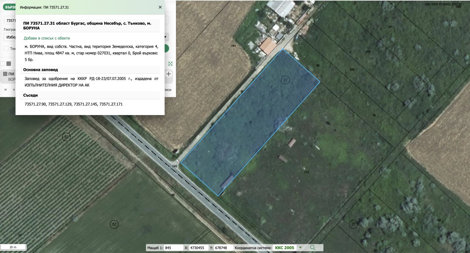This screenshot has width=470, height=253.
Task: Switch to the БЪРЗО search tab
Action: 9,7
